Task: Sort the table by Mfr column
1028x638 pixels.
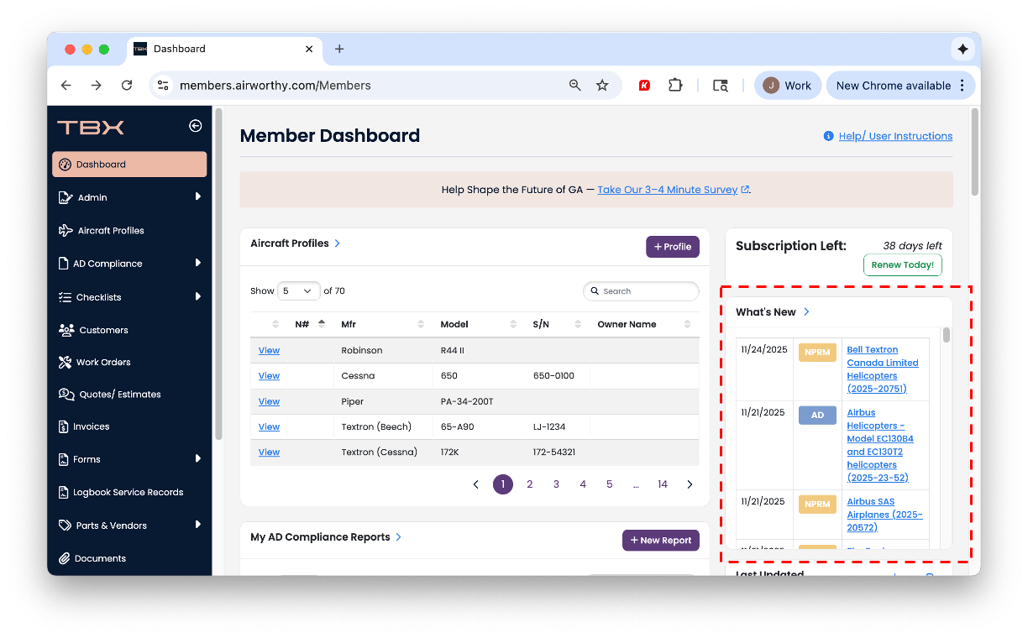Action: coord(421,325)
